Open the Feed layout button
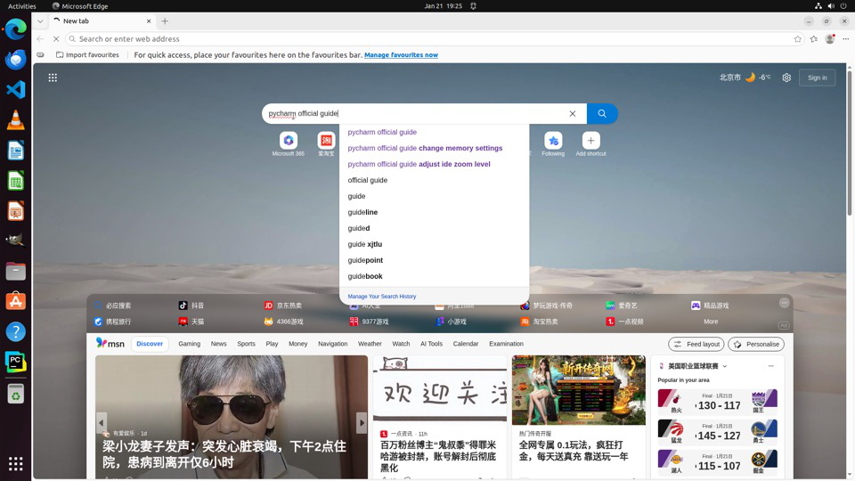 coord(696,344)
